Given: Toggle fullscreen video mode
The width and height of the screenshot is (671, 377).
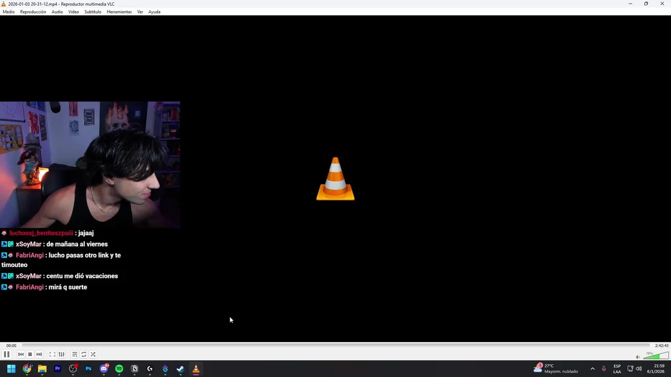Looking at the screenshot, I should (52, 354).
